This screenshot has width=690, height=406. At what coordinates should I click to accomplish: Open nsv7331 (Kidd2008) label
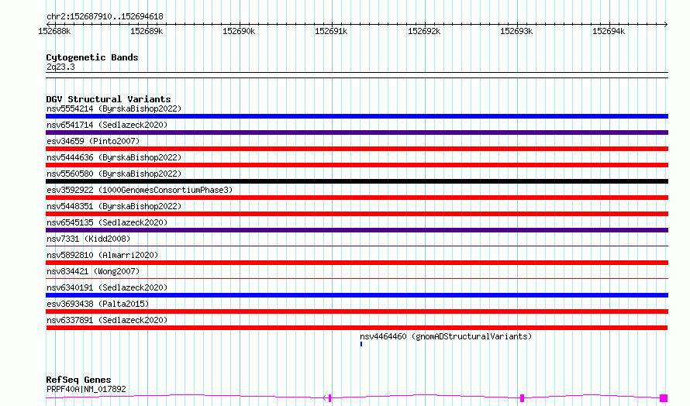[88, 239]
